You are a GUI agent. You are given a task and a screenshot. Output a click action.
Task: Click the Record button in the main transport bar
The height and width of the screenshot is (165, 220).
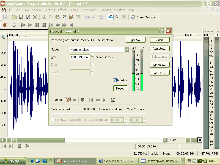point(5,25)
